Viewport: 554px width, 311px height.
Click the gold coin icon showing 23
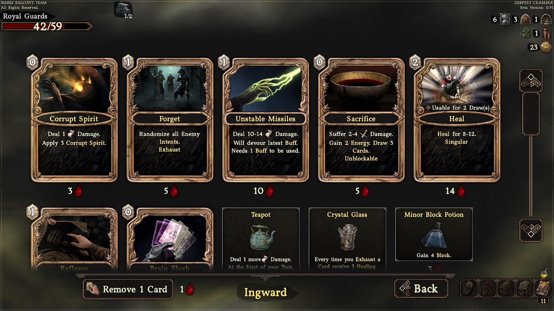coord(546,47)
